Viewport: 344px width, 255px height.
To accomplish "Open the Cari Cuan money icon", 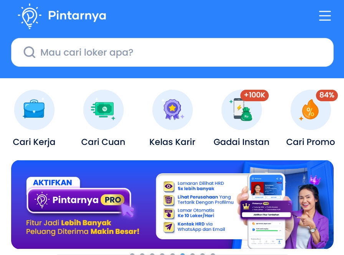I will tap(103, 110).
